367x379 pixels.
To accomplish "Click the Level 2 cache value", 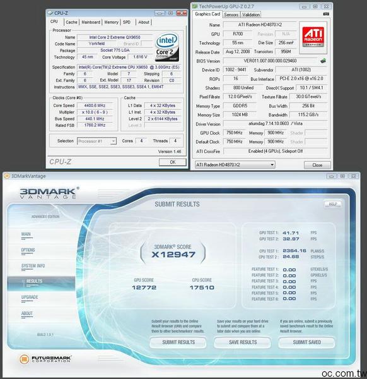I will [163, 119].
